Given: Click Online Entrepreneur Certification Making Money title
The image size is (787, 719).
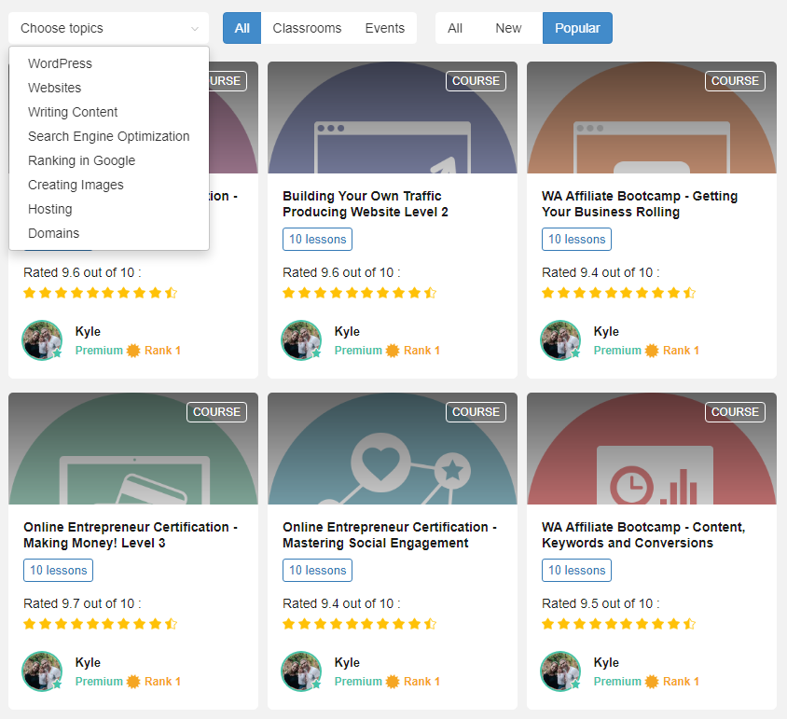Looking at the screenshot, I should click(131, 534).
